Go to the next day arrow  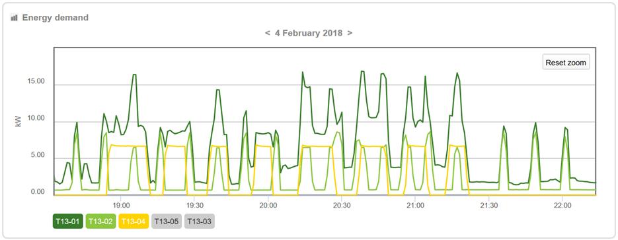point(350,33)
